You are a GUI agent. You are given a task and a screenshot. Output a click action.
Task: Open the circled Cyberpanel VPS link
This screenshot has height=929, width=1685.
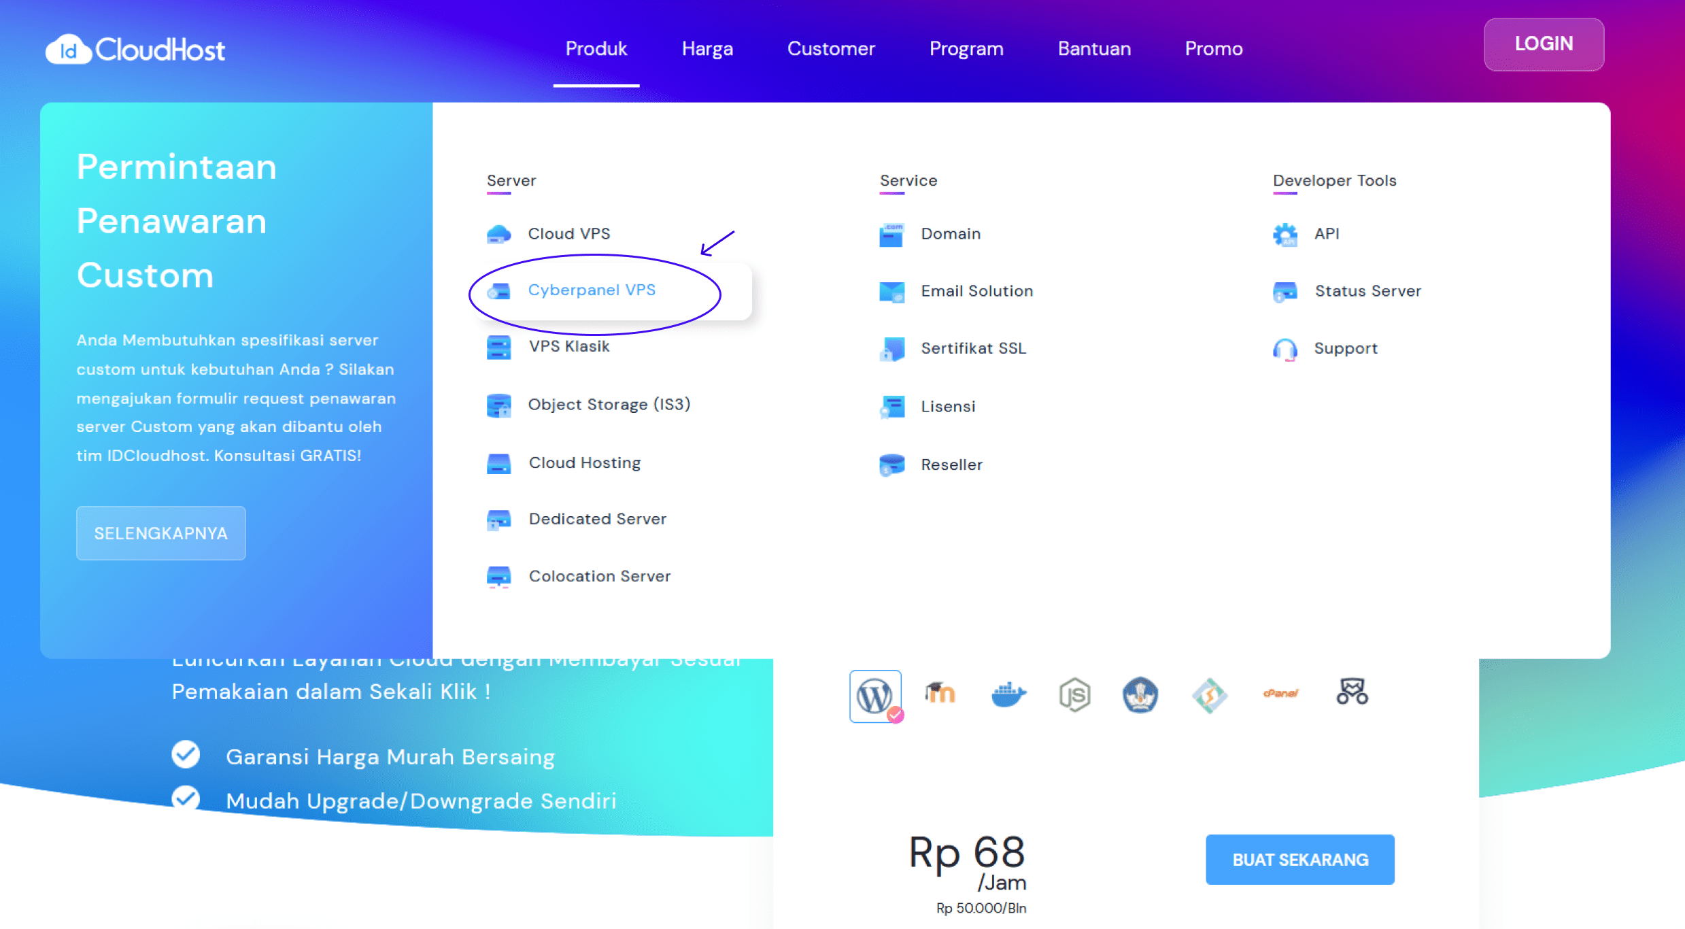coord(592,290)
